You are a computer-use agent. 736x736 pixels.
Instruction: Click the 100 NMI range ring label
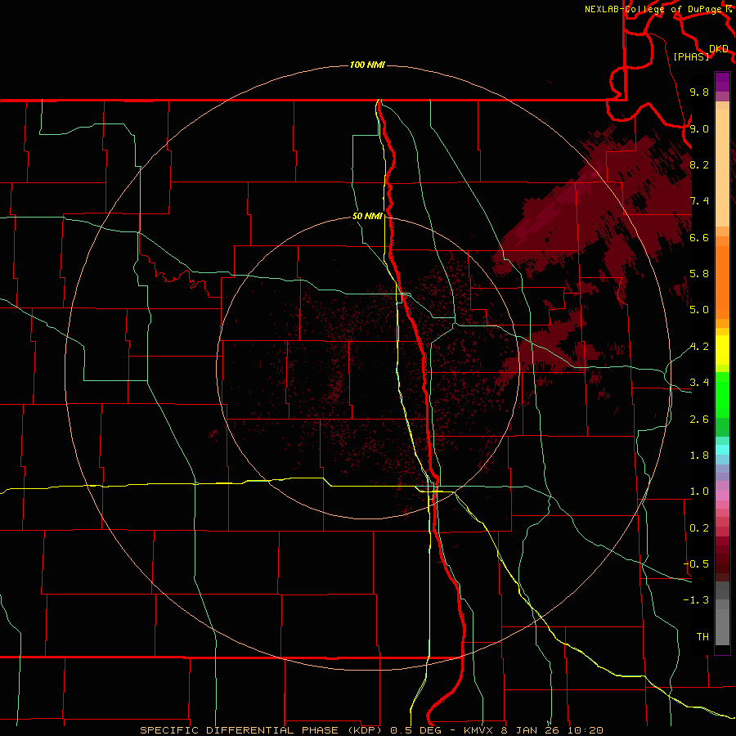(x=367, y=65)
